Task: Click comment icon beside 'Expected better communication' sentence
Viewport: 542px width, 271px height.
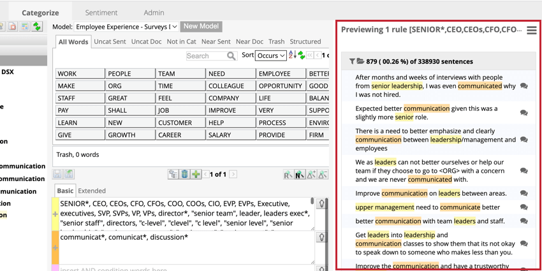Action: coord(524,112)
